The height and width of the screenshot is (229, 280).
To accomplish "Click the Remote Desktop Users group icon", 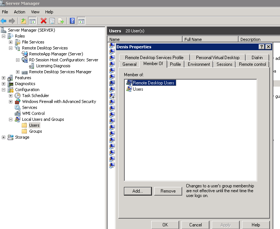I will pyautogui.click(x=129, y=83).
